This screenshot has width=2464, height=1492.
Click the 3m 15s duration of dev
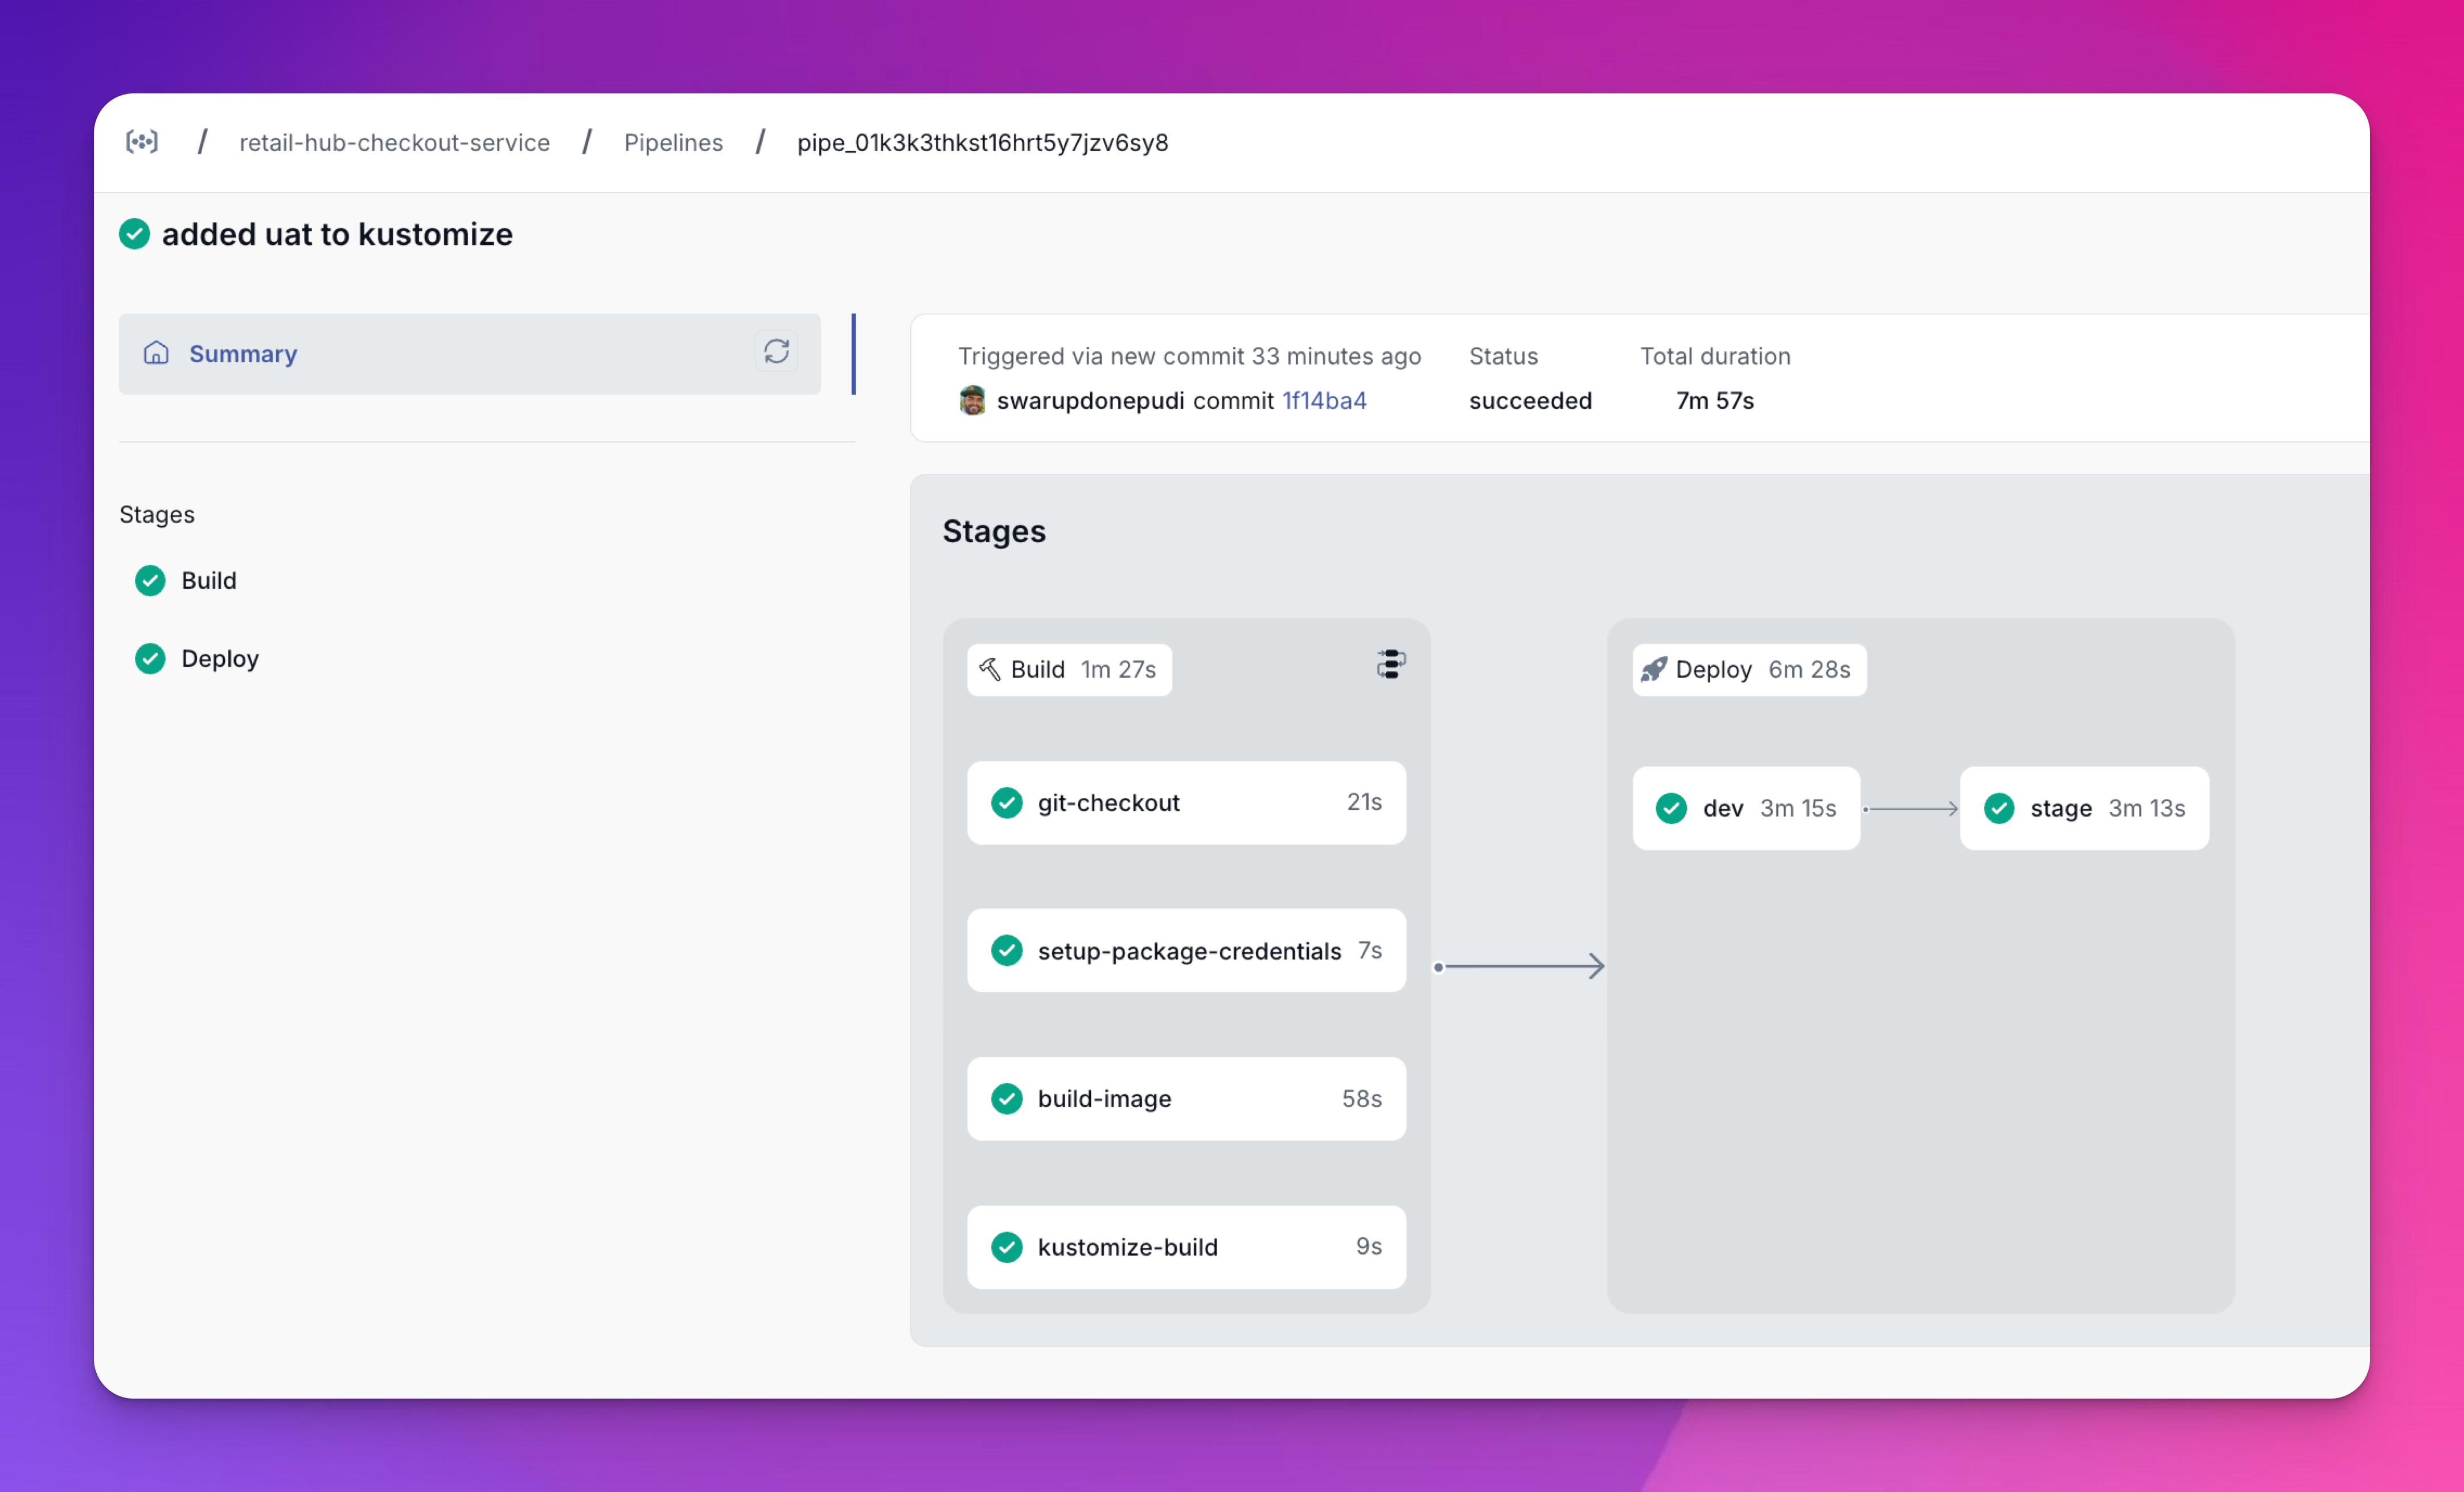pos(1798,808)
